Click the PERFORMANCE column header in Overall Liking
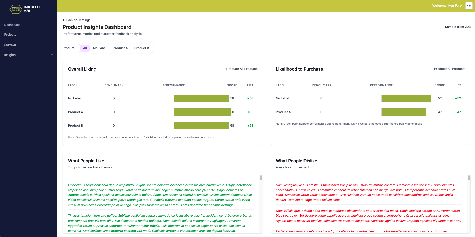Viewport: 475px width, 237px height. [174, 85]
